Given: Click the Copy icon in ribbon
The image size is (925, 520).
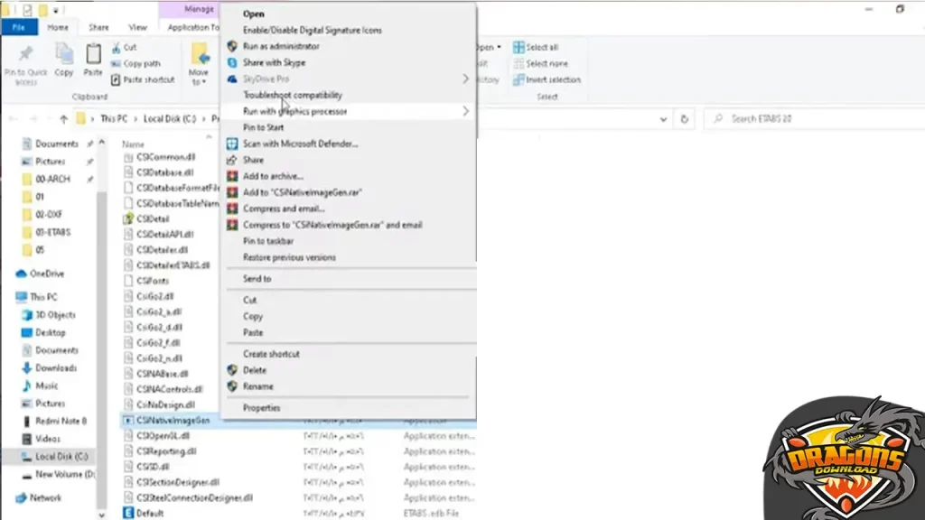Looking at the screenshot, I should click(x=64, y=54).
